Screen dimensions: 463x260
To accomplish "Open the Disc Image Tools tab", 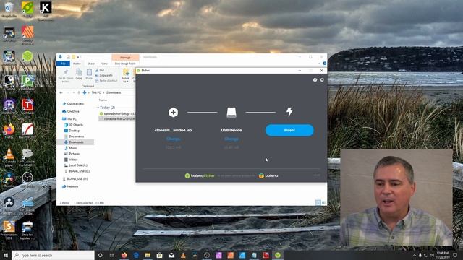I will click(125, 64).
